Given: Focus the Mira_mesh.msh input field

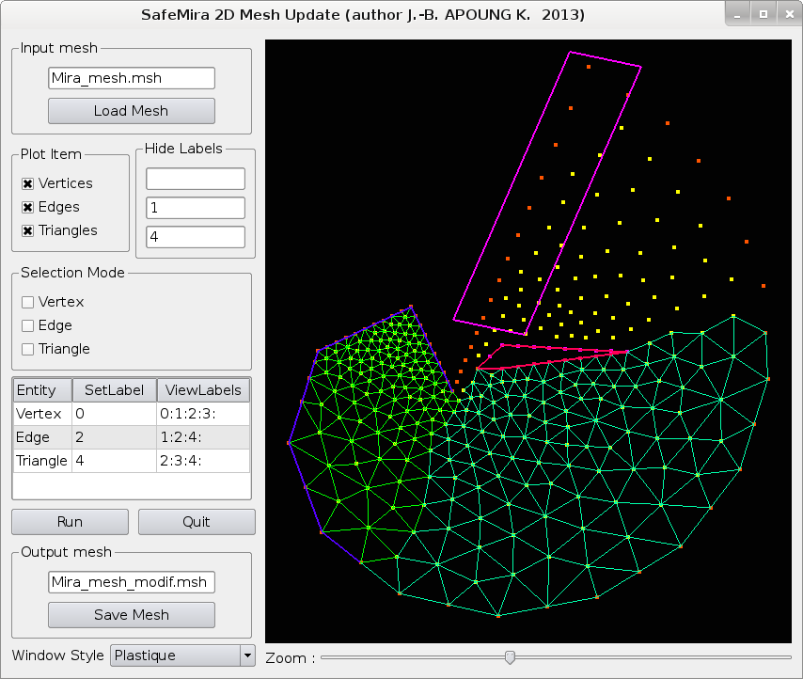Looking at the screenshot, I should (x=132, y=79).
